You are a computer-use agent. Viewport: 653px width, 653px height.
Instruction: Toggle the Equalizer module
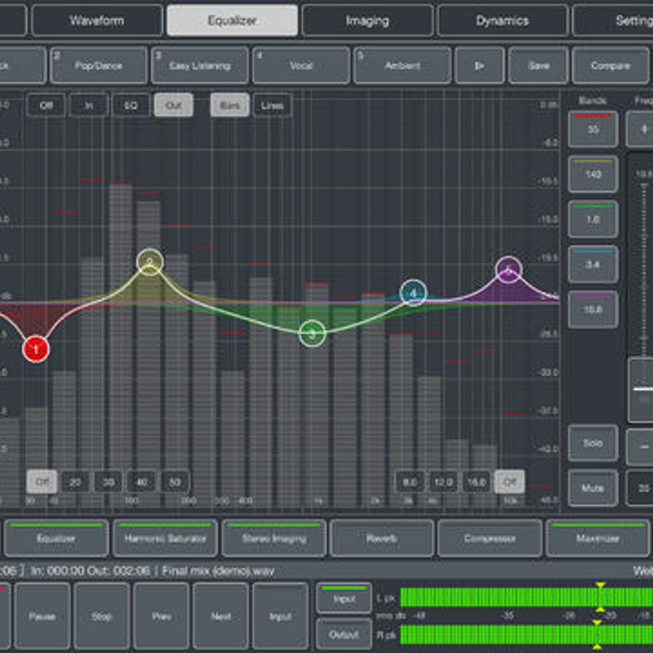click(56, 538)
